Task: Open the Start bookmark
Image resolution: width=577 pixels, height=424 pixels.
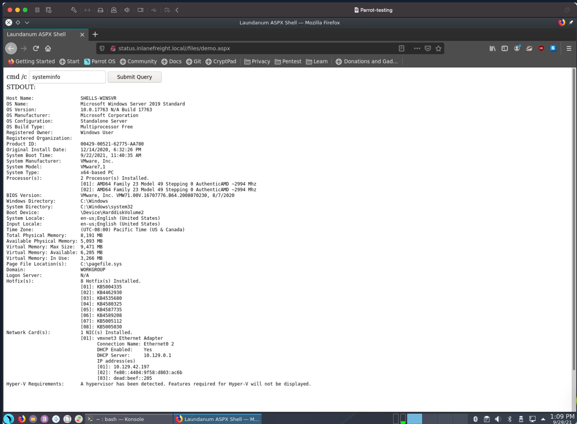Action: coord(69,61)
